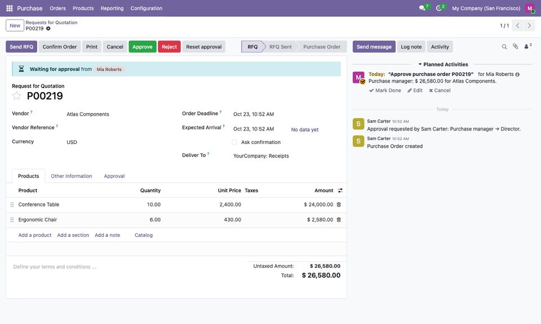Grab the Conference Table row handle
The image size is (541, 324).
coord(12,205)
